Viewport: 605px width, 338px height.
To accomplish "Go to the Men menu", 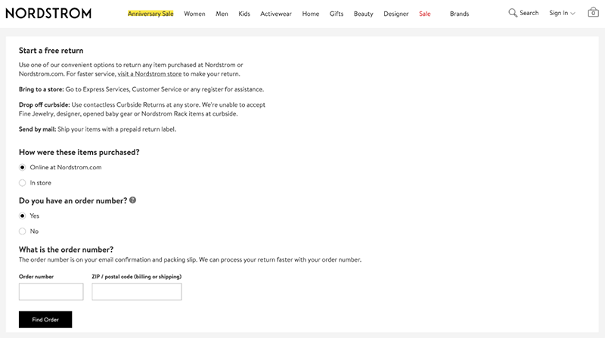I will click(222, 14).
